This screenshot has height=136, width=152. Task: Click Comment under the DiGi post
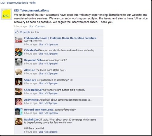coord(40,26)
